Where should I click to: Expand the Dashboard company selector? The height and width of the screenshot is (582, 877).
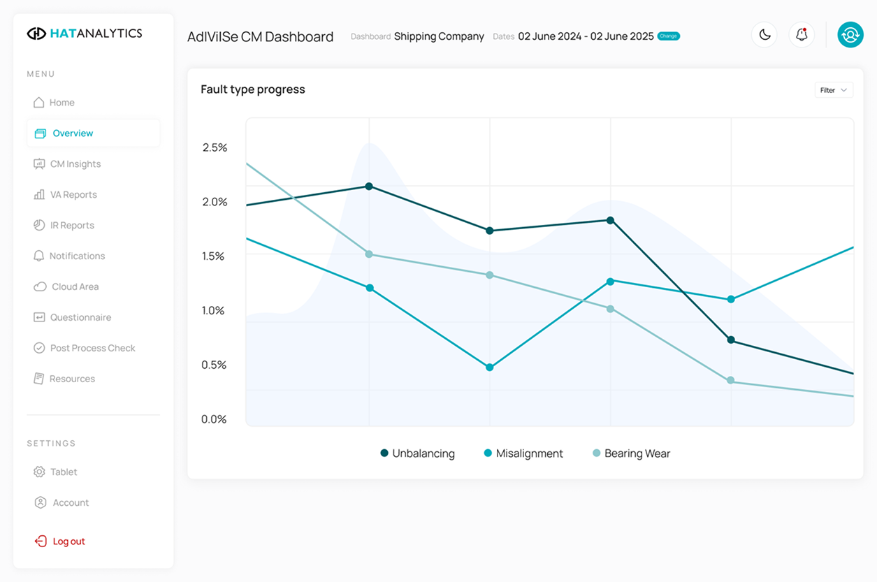[439, 36]
